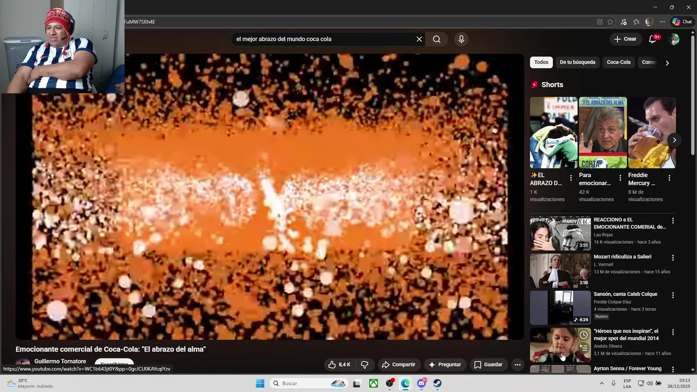Open options for the EL ABRAZO D... short
The image size is (697, 392).
tap(571, 178)
